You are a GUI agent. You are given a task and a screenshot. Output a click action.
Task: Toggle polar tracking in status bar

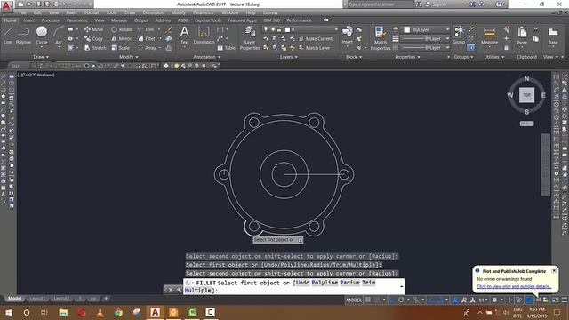pyautogui.click(x=401, y=300)
